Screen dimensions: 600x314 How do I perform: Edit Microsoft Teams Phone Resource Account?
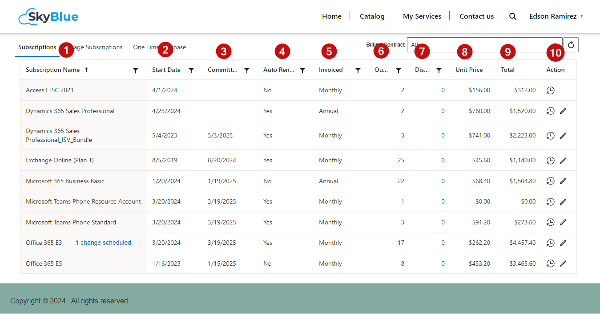[x=563, y=202]
